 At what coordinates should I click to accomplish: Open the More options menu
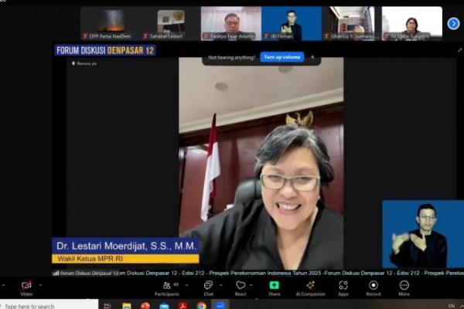[404, 288]
